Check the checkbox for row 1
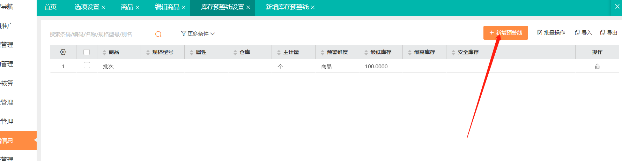The image size is (622, 161). 87,66
